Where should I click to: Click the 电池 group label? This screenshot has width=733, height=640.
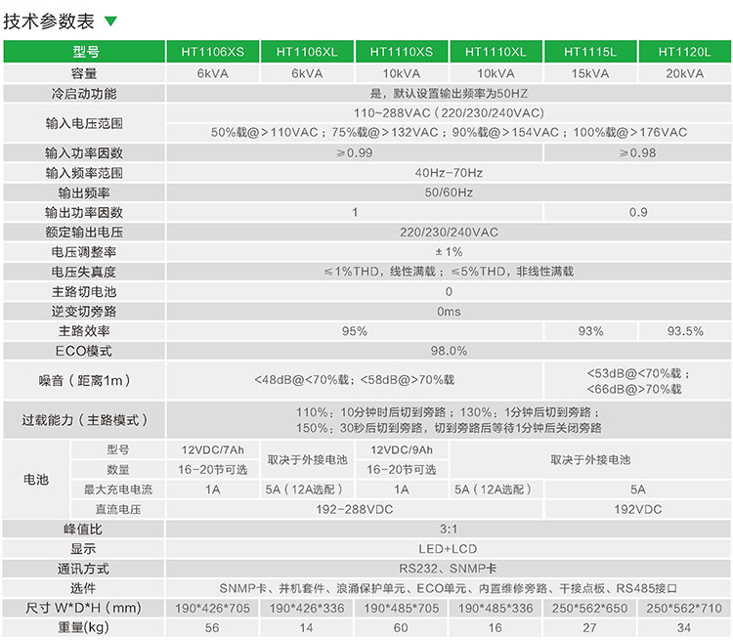pyautogui.click(x=36, y=479)
